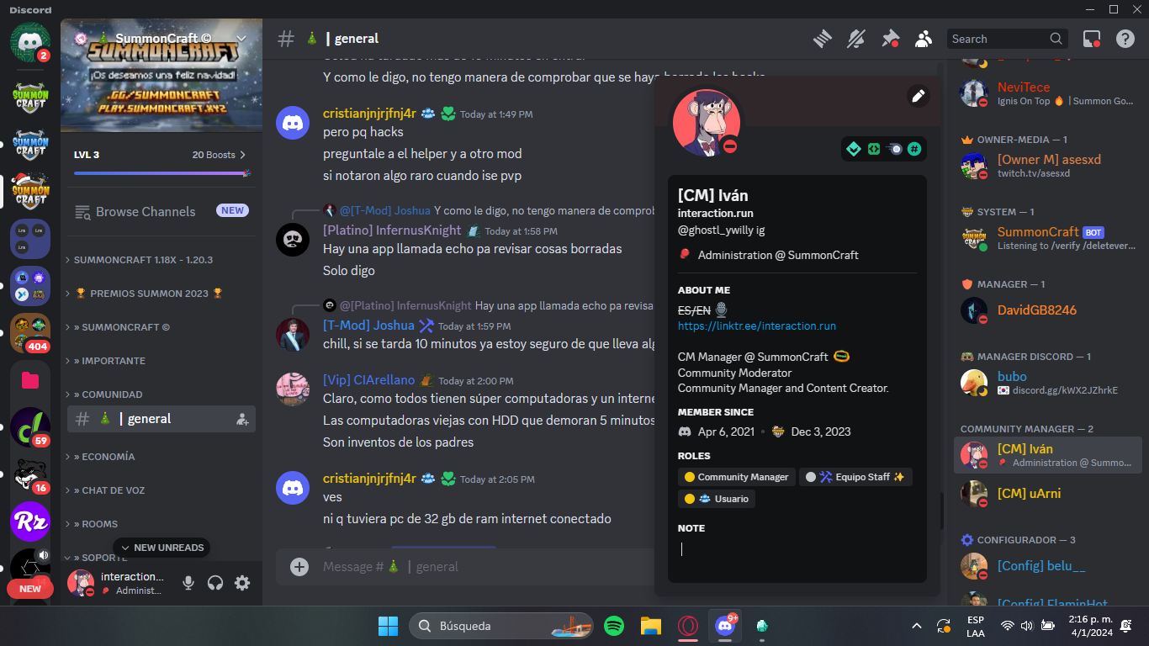The image size is (1149, 646).
Task: Jump to NEW UNREADS
Action: [x=161, y=548]
